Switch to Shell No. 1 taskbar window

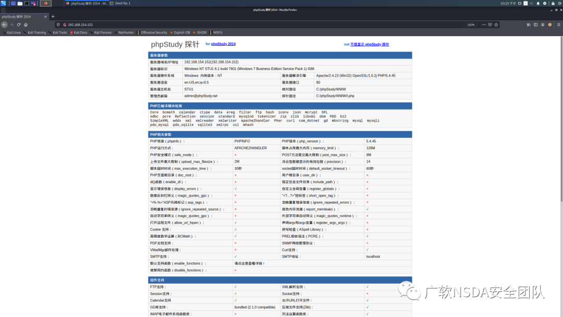(x=120, y=3)
